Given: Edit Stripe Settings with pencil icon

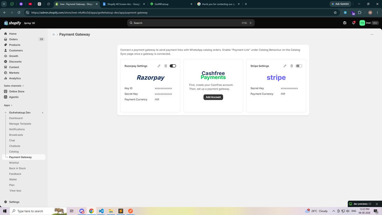Looking at the screenshot, I should coord(285,66).
